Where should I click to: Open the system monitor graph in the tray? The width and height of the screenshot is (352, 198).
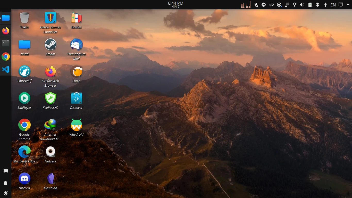tap(246, 4)
